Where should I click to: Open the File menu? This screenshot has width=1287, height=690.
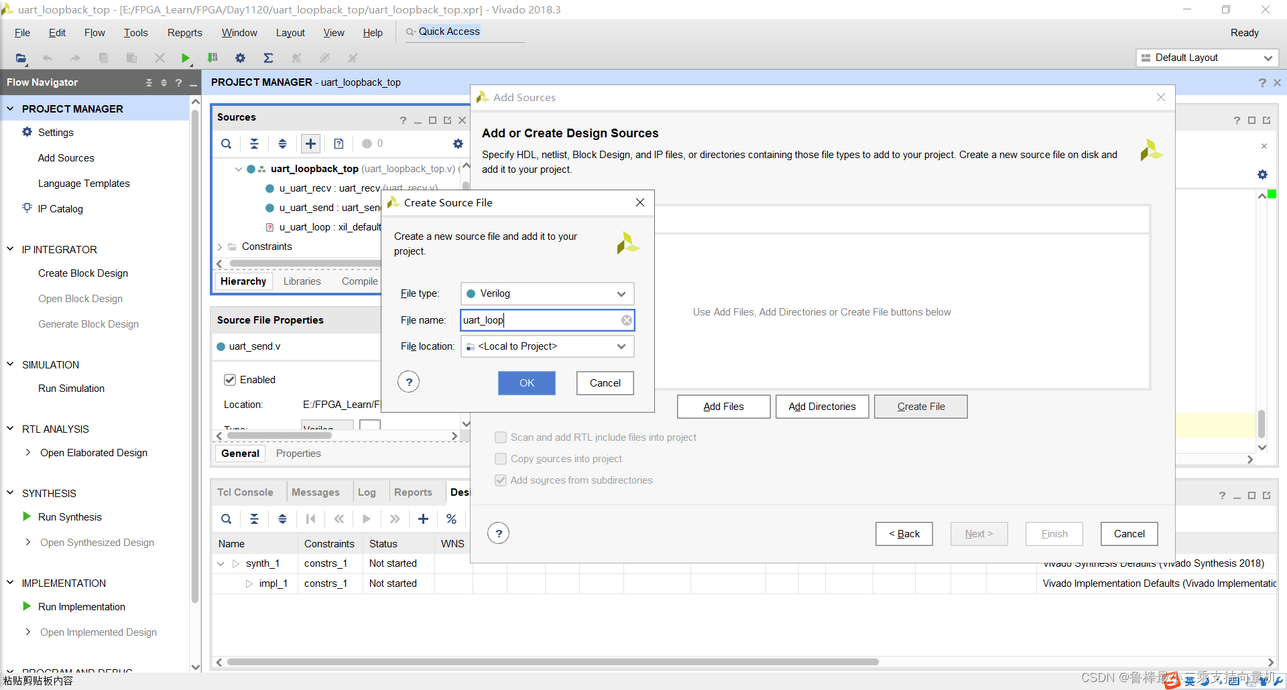pos(22,33)
